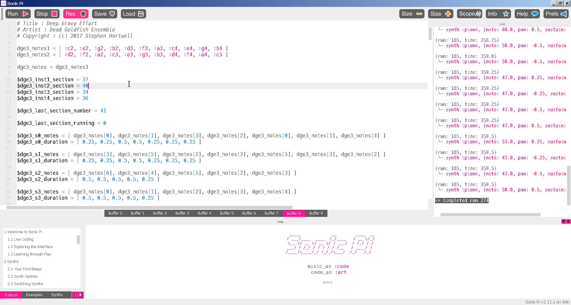Open Prefs panel
This screenshot has width=571, height=305.
tap(556, 14)
